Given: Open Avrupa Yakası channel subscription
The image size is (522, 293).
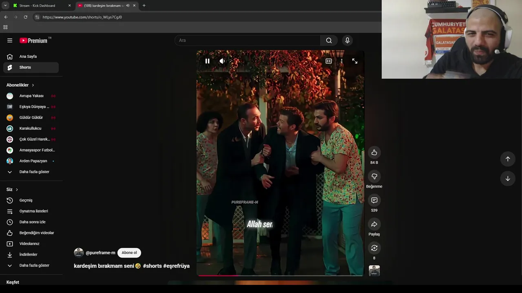Looking at the screenshot, I should (x=31, y=96).
